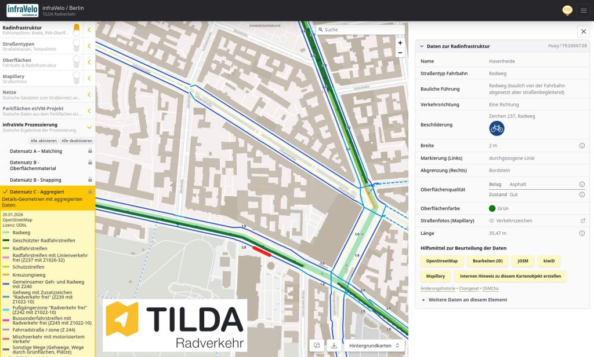
Task: Enable the Straßentypen layer toggle
Action: tap(77, 46)
